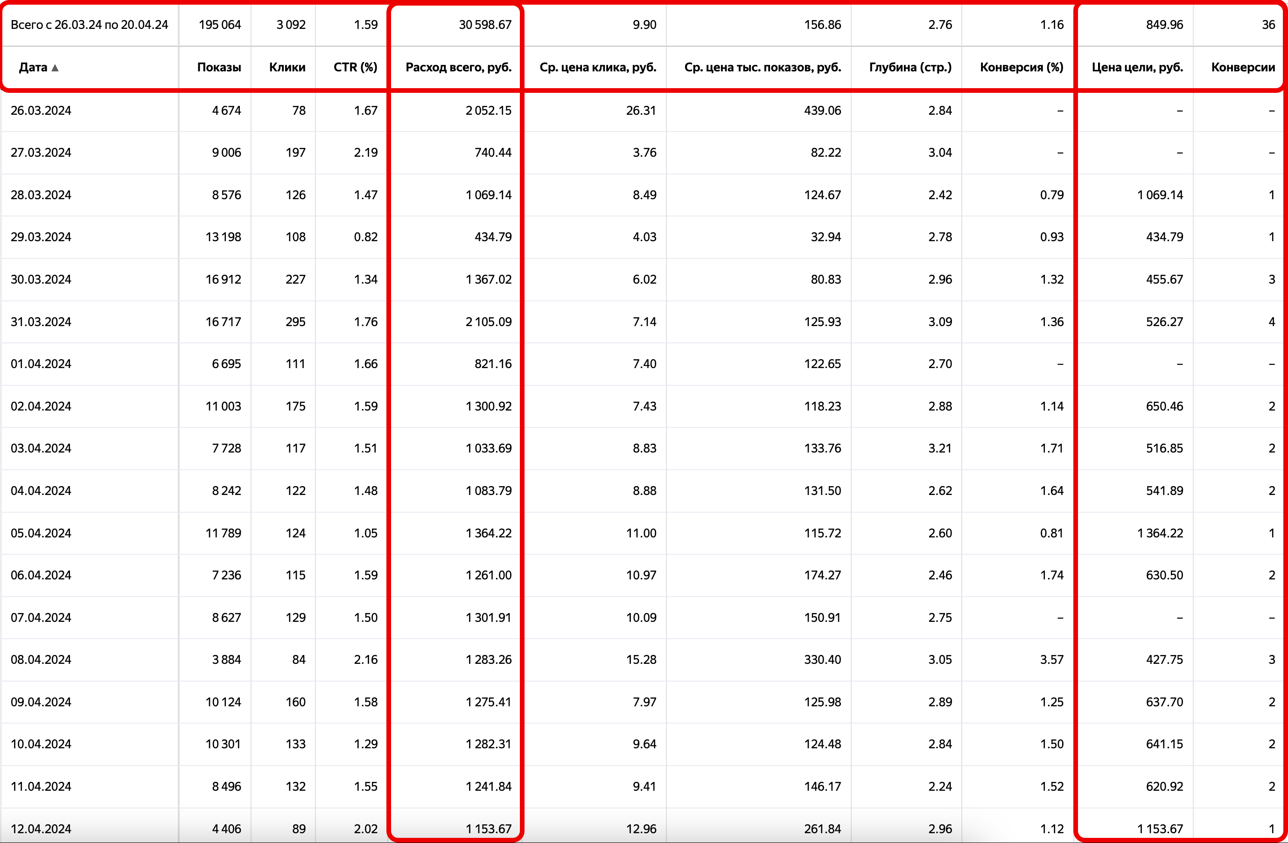The height and width of the screenshot is (843, 1288).
Task: Sort by Конверсия (%) column
Action: 1021,67
